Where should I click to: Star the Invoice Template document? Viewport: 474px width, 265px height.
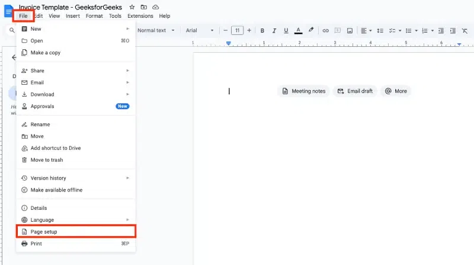pos(132,7)
